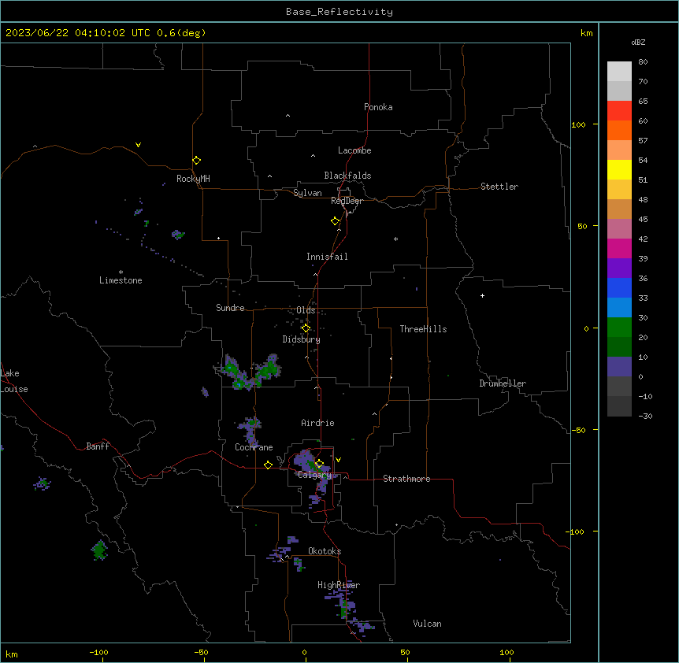This screenshot has height=663, width=679.
Task: Click the Didsbury label
Action: tap(302, 339)
